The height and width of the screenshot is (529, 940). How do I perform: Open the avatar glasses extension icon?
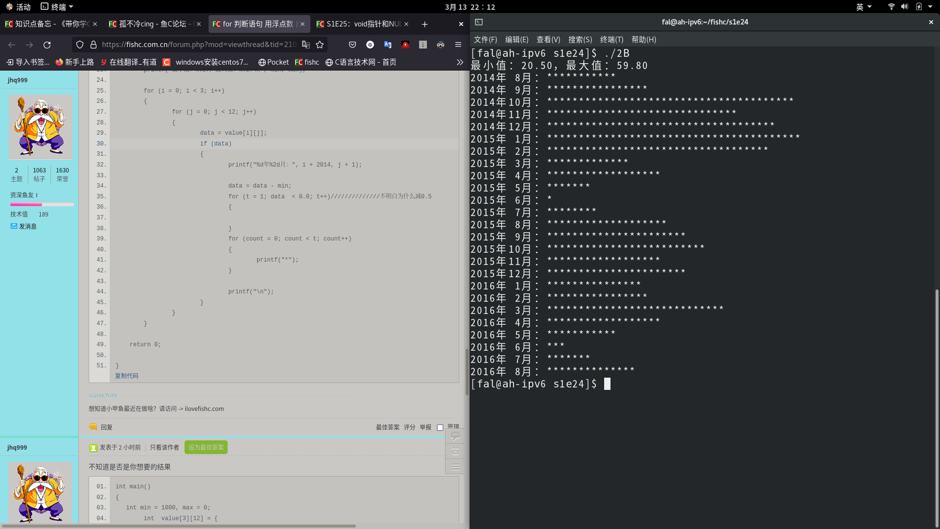click(441, 45)
